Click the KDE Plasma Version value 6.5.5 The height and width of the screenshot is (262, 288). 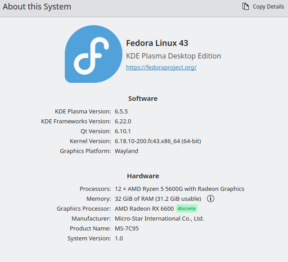pos(121,111)
